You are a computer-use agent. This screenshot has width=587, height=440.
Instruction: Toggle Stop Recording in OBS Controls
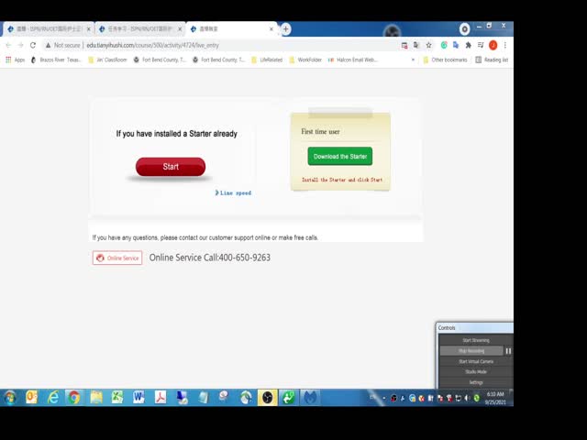click(471, 351)
